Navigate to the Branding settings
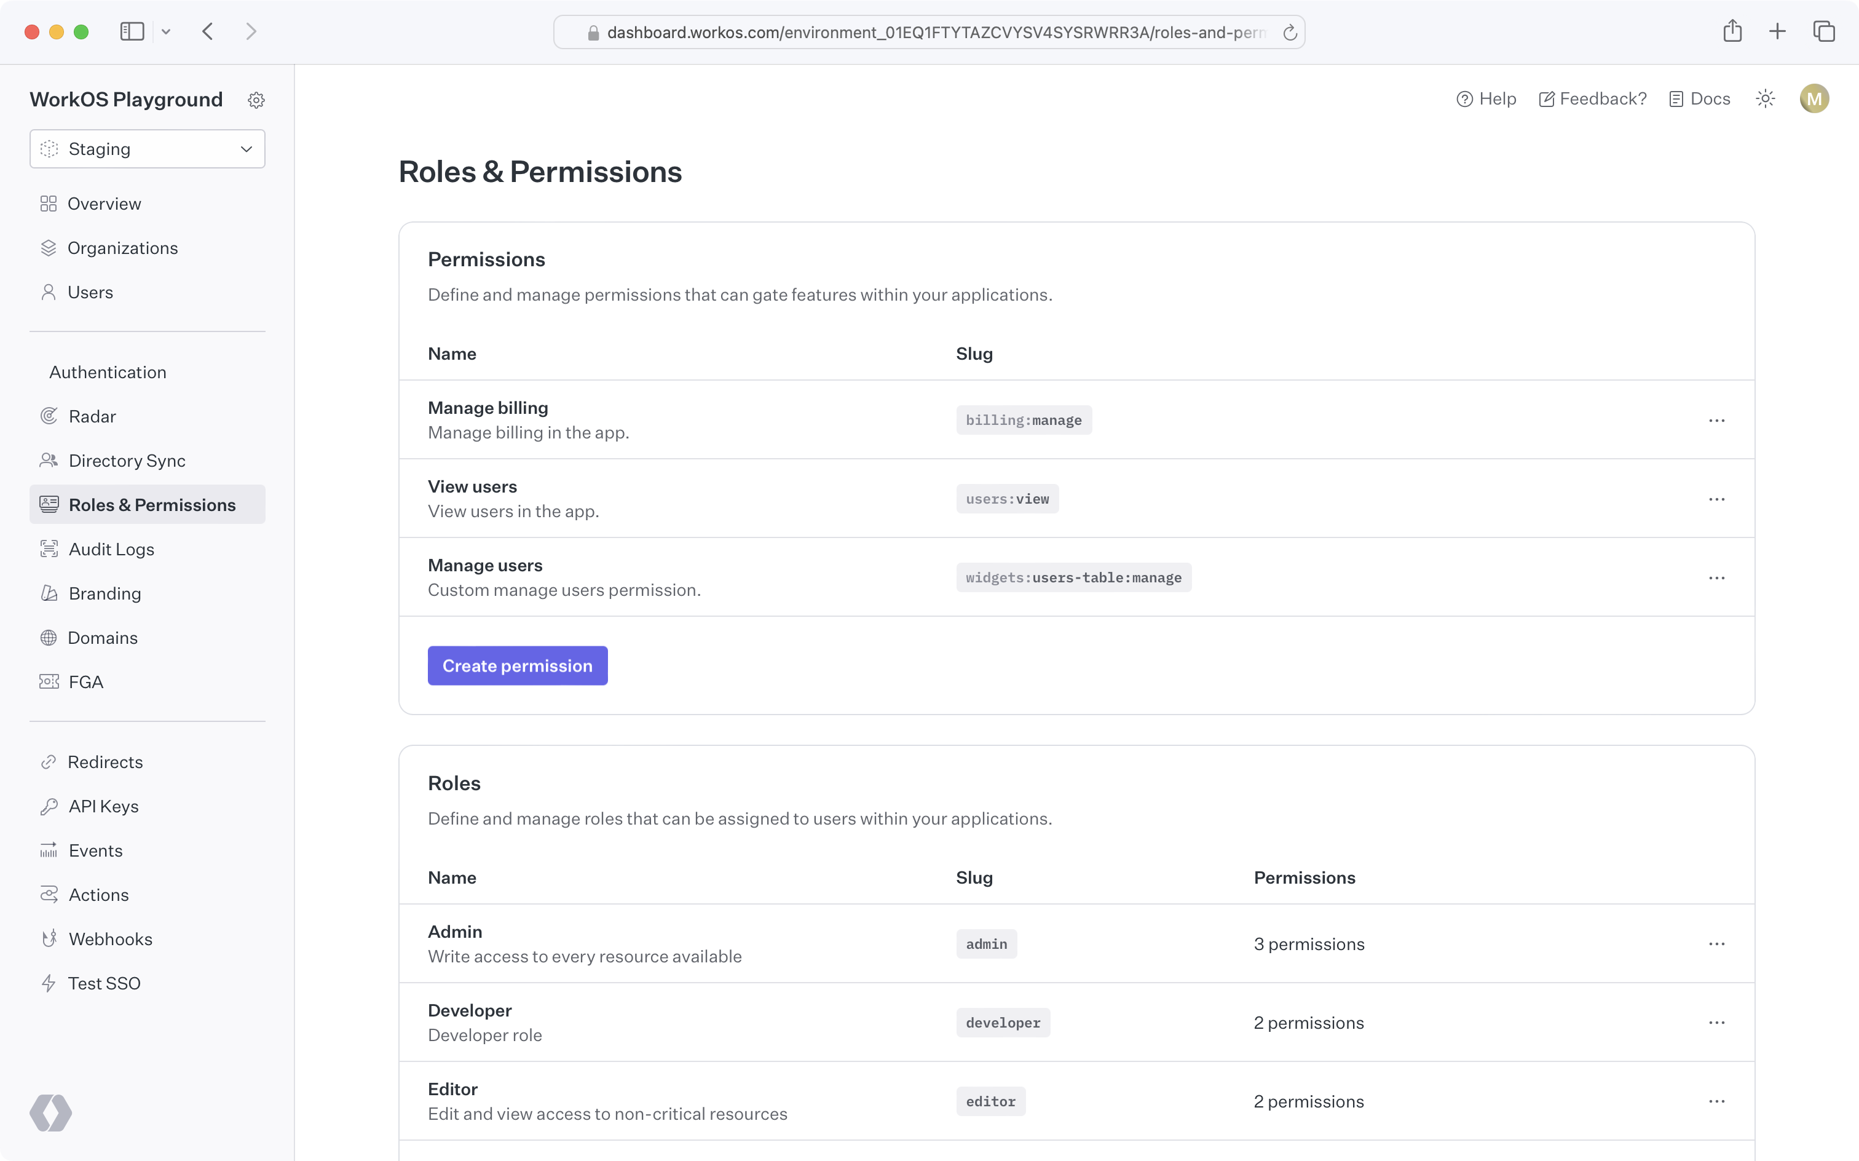 coord(105,593)
